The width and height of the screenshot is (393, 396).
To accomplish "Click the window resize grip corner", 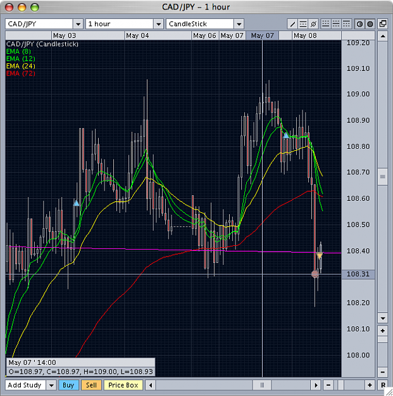I will point(389,392).
